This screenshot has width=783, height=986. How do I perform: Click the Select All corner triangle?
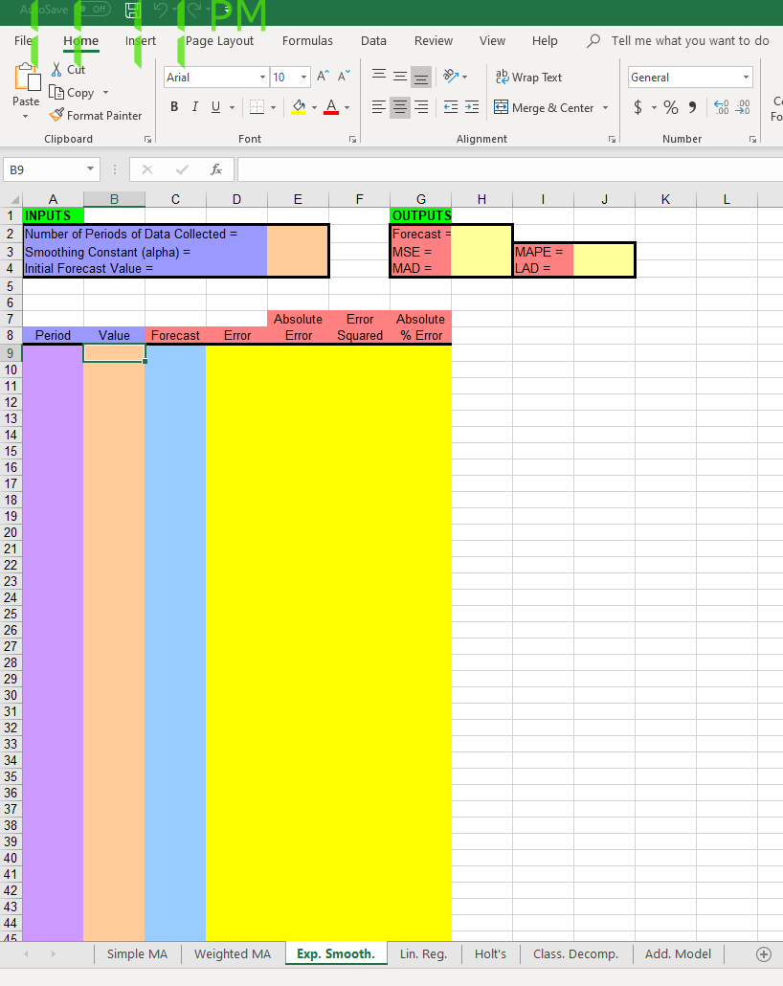click(x=14, y=200)
